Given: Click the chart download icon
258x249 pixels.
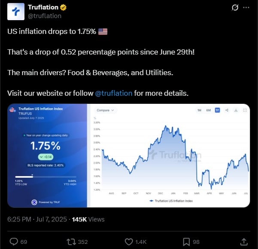Looking at the screenshot, I should coord(236,110).
